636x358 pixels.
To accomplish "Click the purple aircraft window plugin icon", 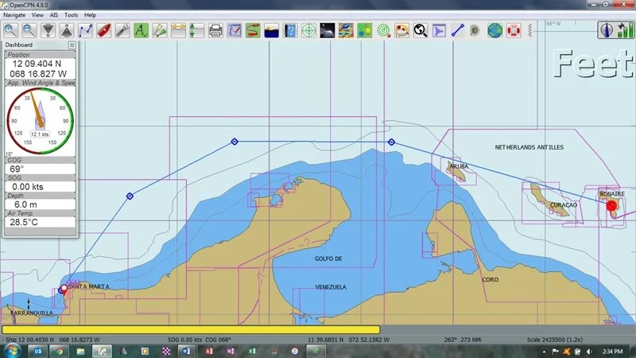I will pyautogui.click(x=440, y=30).
